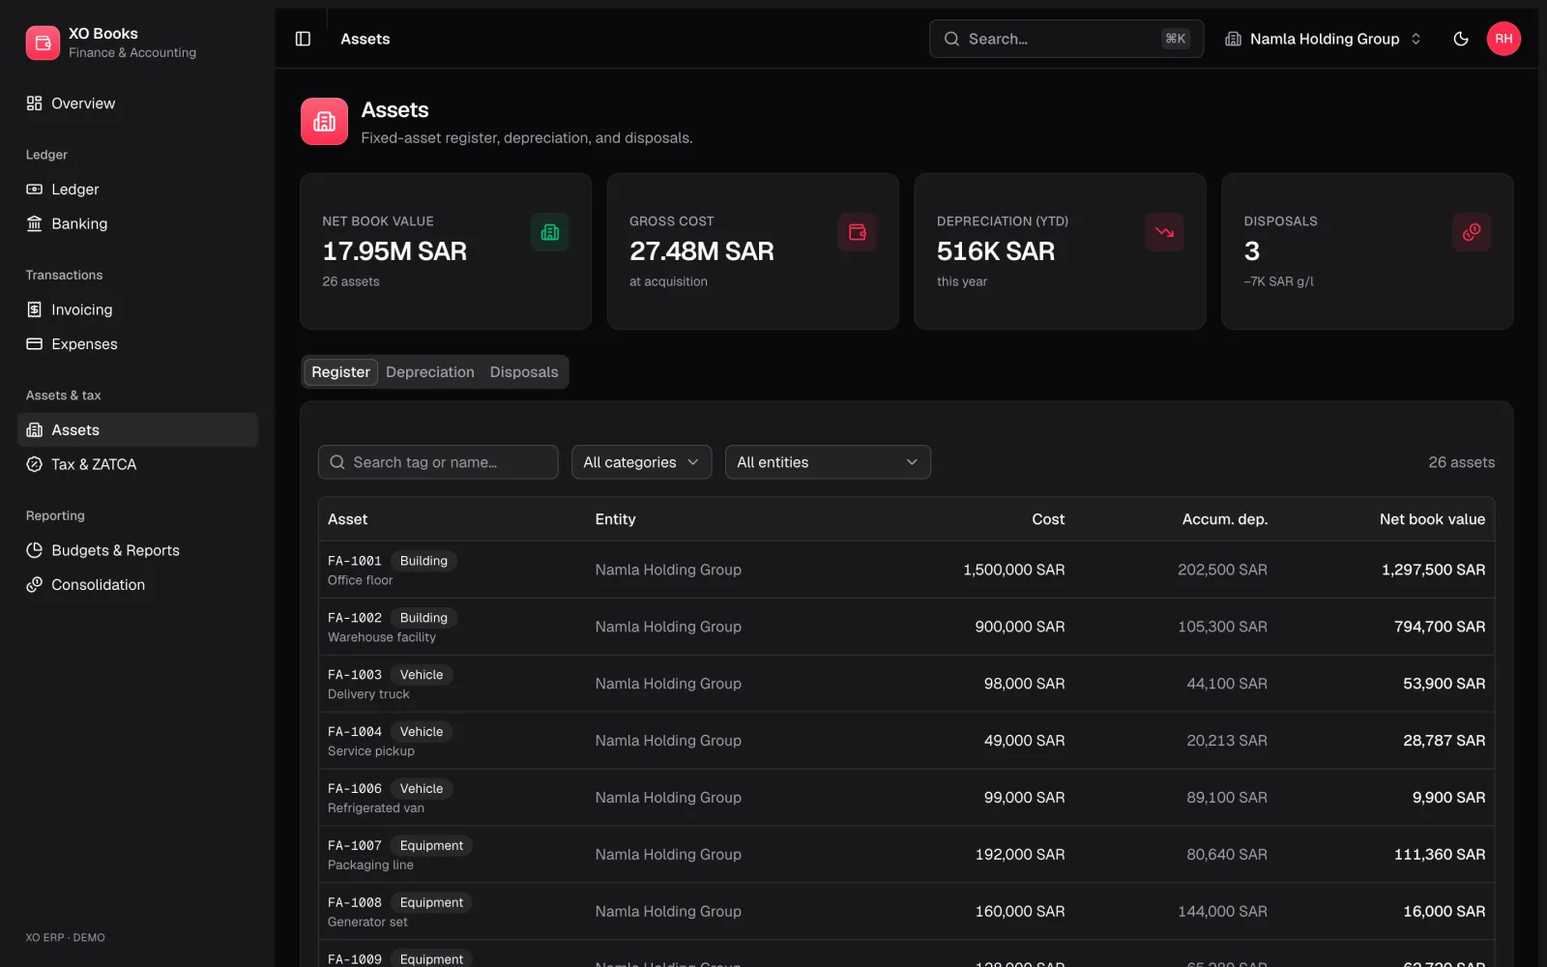1547x967 pixels.
Task: Click the Search tag or name field
Action: [438, 462]
